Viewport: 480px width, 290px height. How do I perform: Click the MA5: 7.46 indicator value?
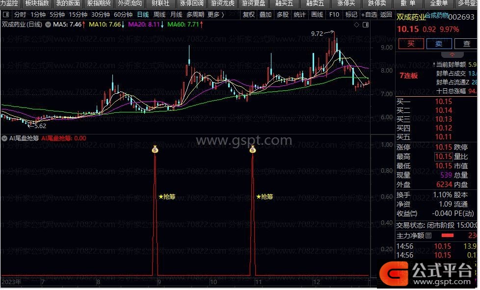pos(67,25)
